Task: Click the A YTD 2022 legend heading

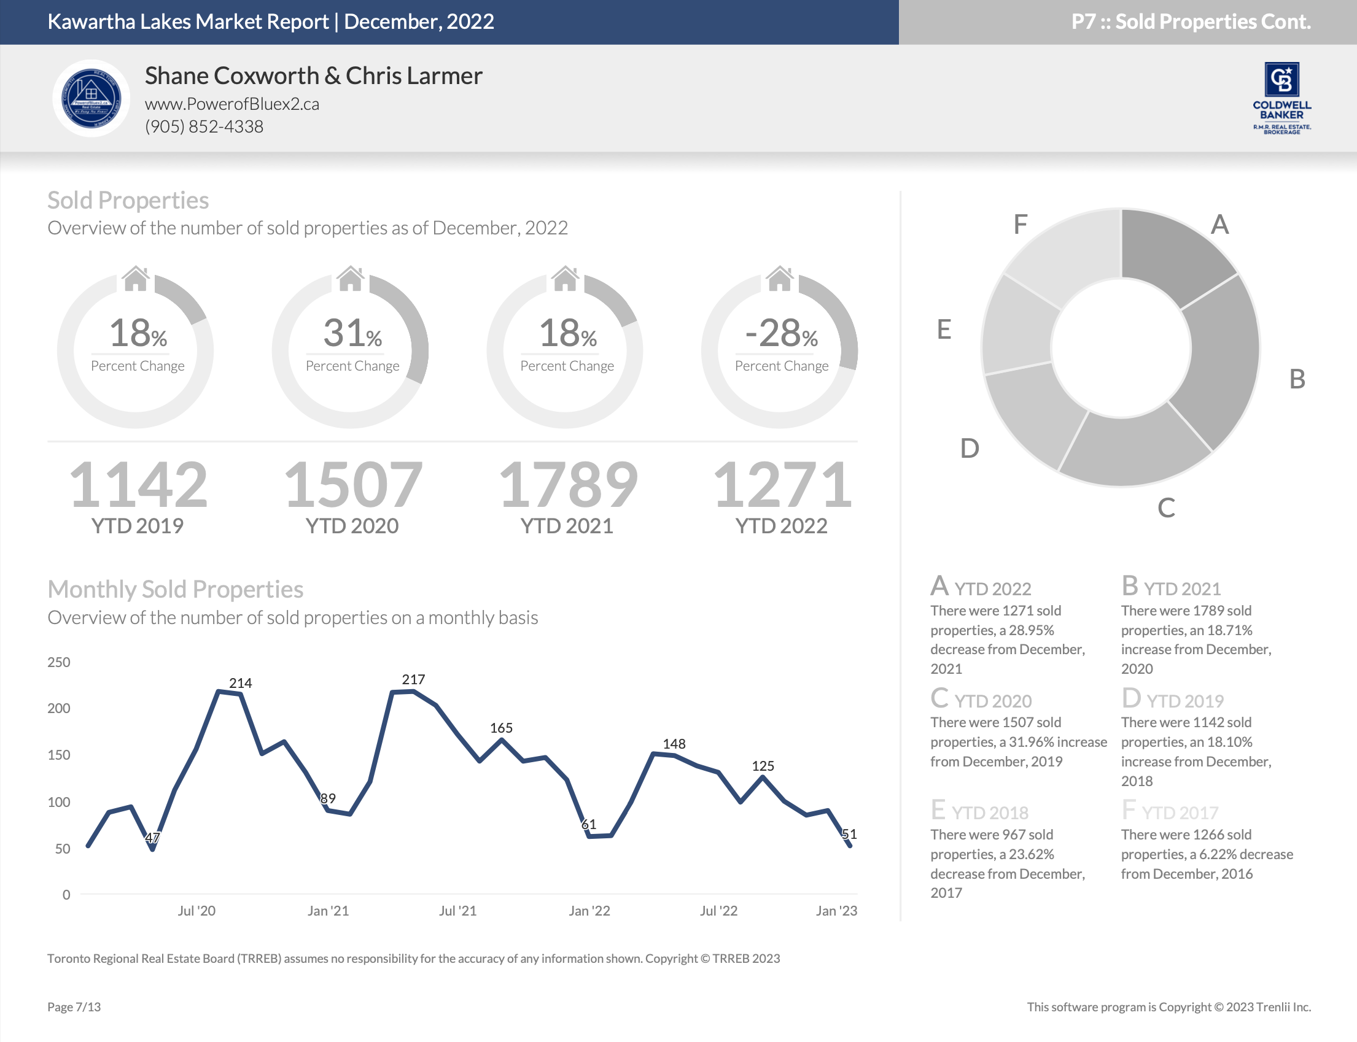Action: click(981, 586)
